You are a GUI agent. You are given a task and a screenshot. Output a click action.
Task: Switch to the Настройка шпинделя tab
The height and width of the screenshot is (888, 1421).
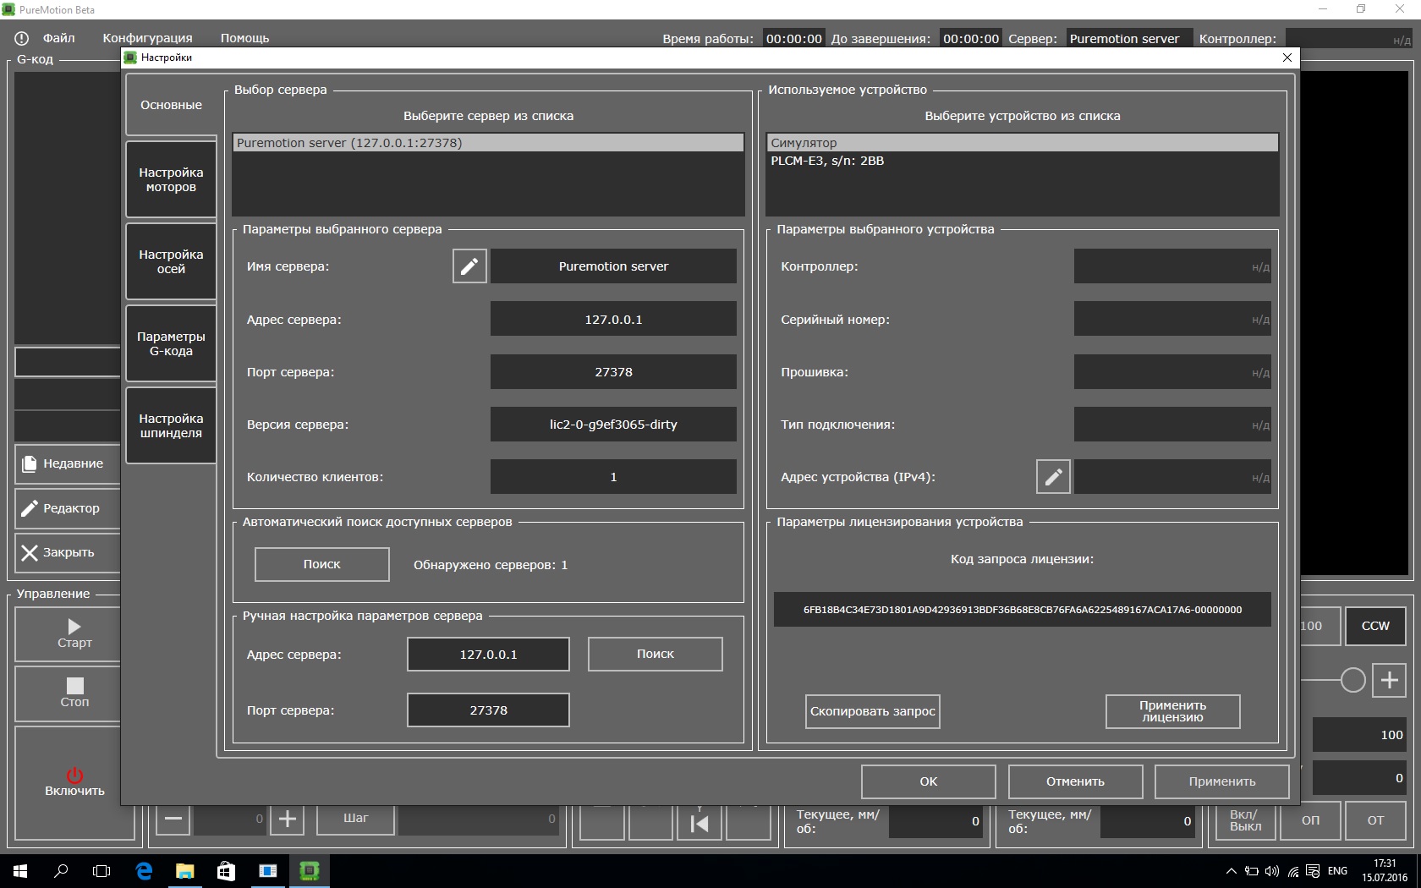pyautogui.click(x=171, y=425)
